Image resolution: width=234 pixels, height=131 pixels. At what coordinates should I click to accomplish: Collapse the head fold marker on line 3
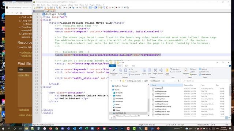click(41, 20)
